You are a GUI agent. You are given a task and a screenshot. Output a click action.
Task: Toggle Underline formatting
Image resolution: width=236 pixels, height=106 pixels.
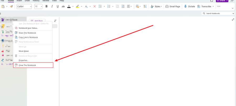58,7
